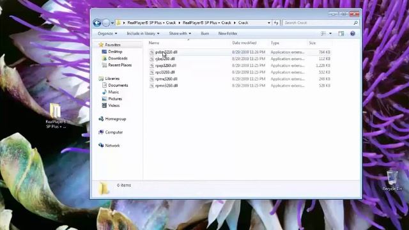
Task: Click the Crack breadcrumb segment
Action: pos(243,23)
